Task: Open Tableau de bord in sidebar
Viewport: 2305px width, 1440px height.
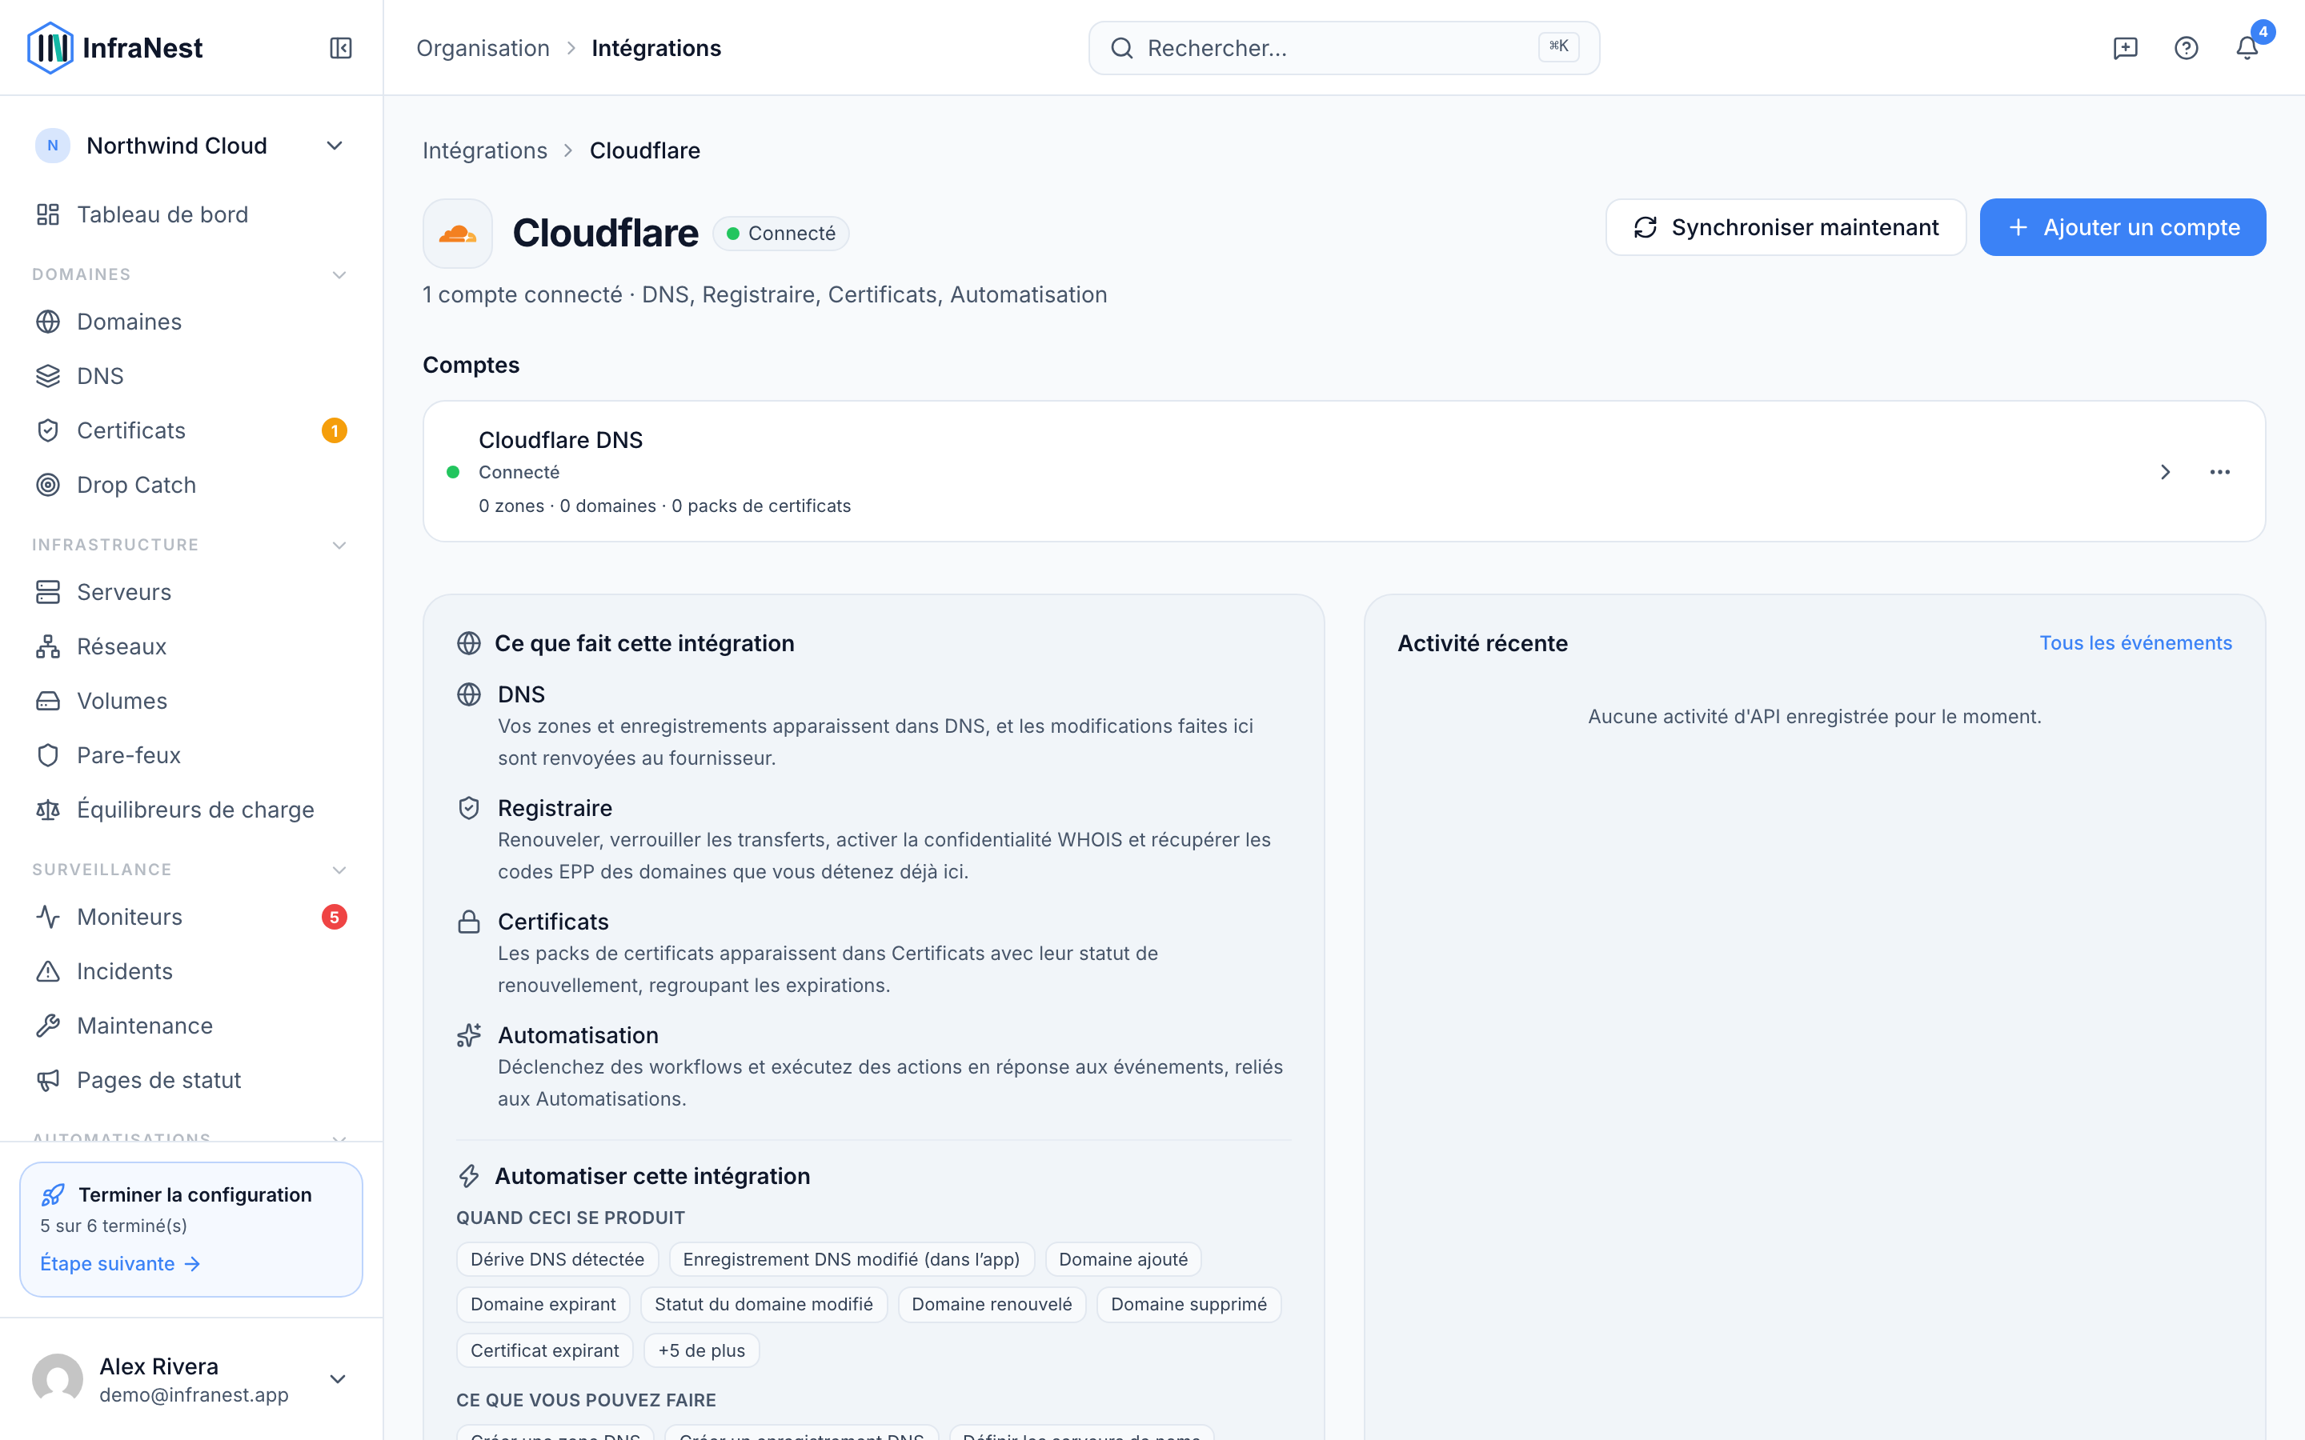Action: click(x=190, y=214)
